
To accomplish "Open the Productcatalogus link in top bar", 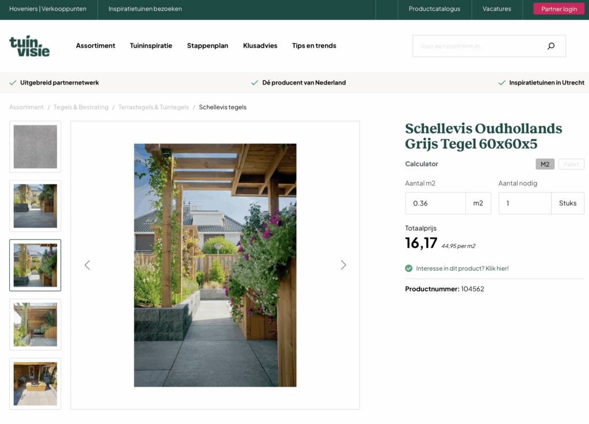I will pyautogui.click(x=434, y=9).
